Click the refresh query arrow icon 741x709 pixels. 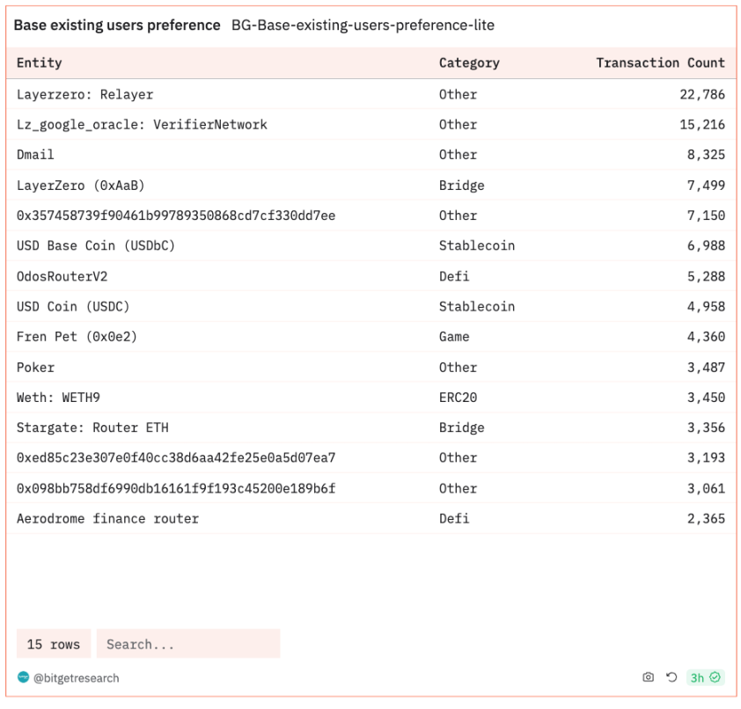671,677
